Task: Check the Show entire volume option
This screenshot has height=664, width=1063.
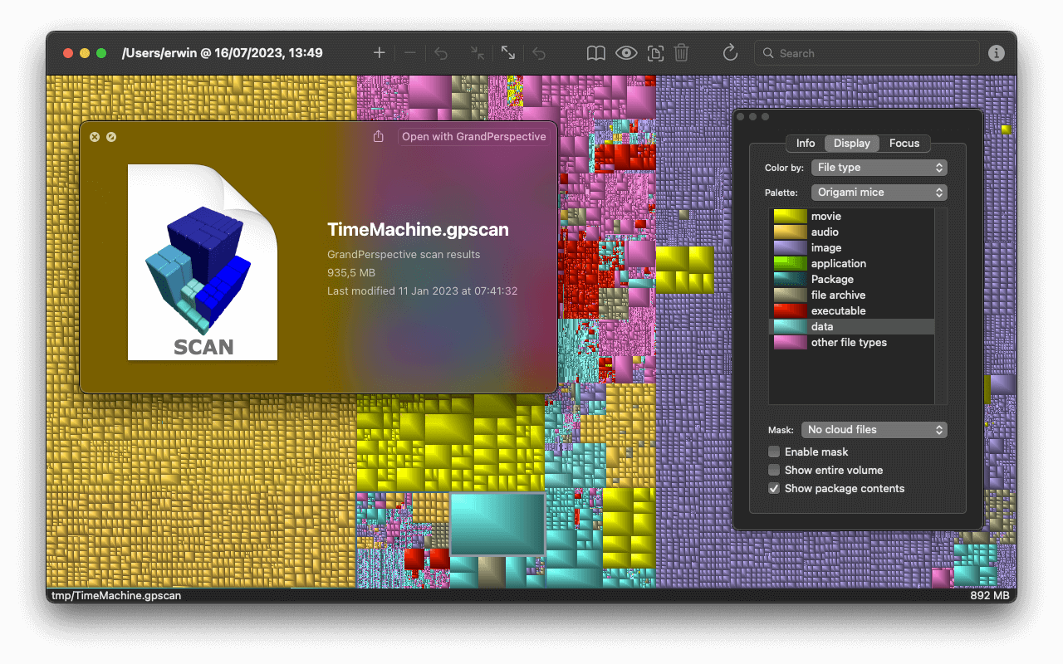Action: [774, 471]
